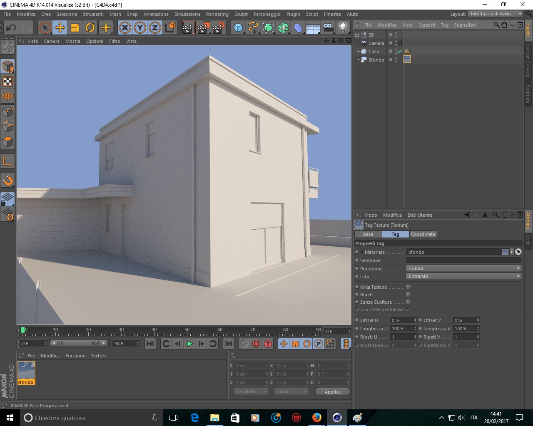
Task: Click the coordinate system icon
Action: pos(170,28)
